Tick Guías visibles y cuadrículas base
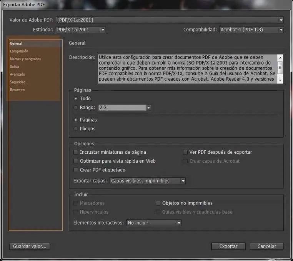 coord(158,212)
